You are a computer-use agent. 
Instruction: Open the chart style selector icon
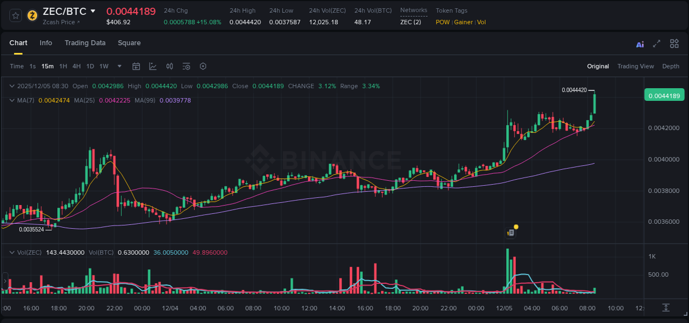point(153,66)
